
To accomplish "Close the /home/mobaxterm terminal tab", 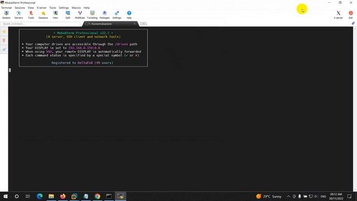I will click(x=134, y=23).
